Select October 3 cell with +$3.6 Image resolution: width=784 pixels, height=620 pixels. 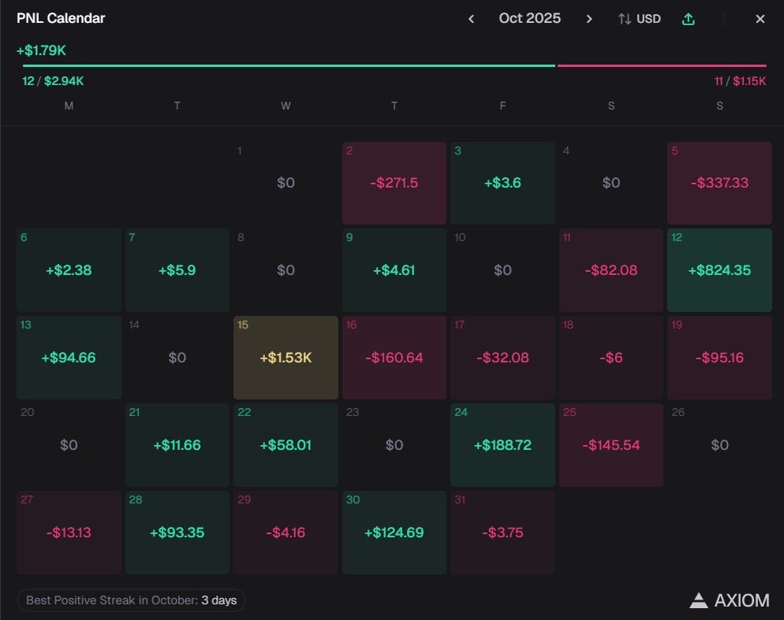coord(502,183)
